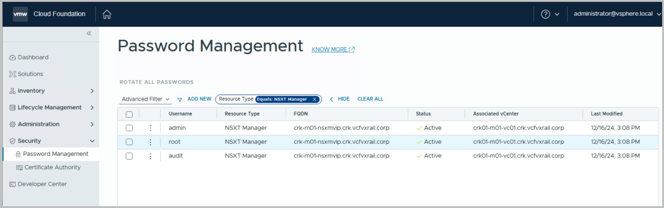The image size is (664, 208).
Task: Sort by Last Modified column header
Action: (x=607, y=114)
